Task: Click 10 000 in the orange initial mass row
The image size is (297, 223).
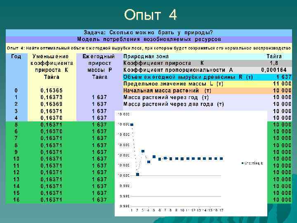Action: pyautogui.click(x=282, y=90)
